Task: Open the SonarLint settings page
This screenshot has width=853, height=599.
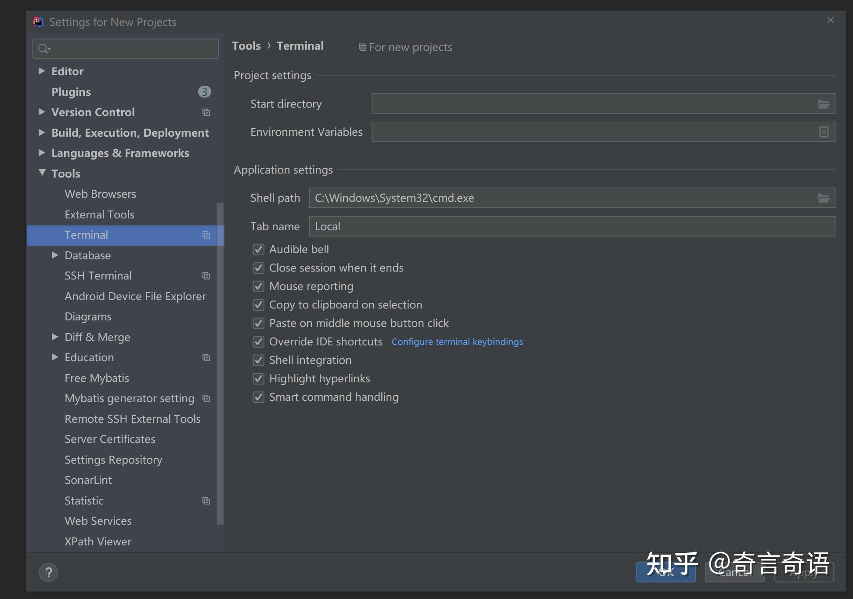Action: click(88, 479)
